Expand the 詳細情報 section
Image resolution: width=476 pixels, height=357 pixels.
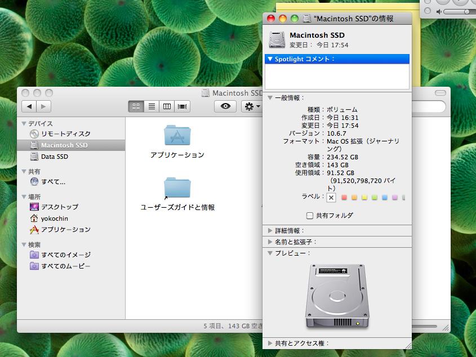(x=270, y=231)
